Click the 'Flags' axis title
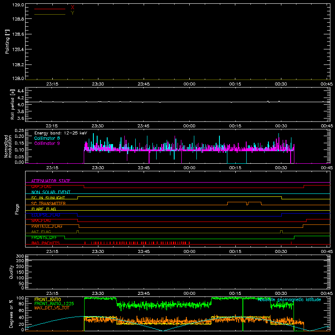This screenshot has height=335, width=335. pyautogui.click(x=17, y=209)
